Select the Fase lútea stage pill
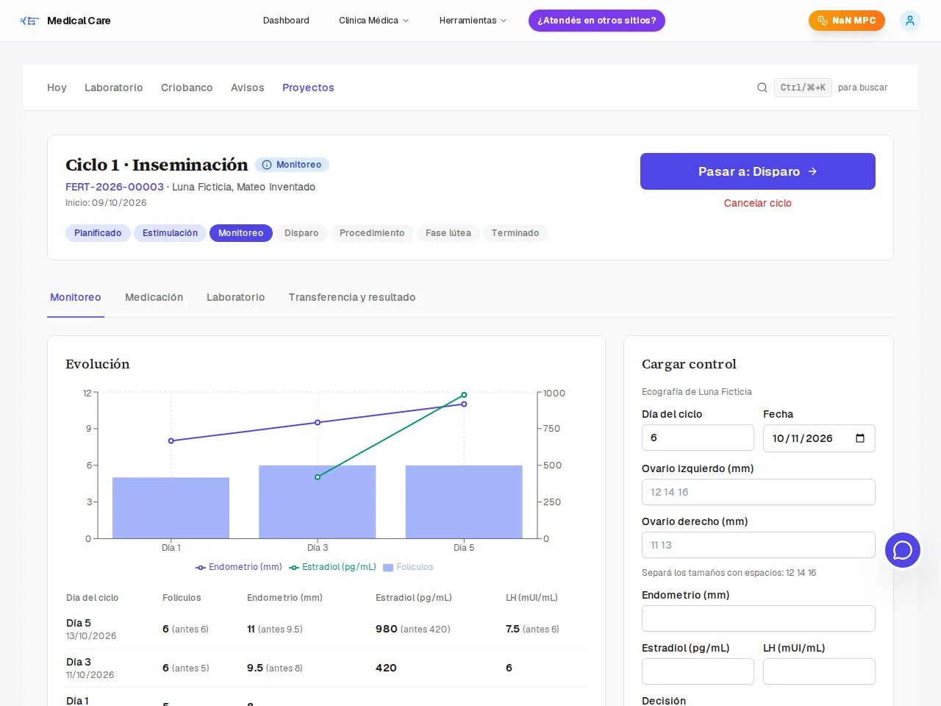This screenshot has width=941, height=706. coord(448,233)
